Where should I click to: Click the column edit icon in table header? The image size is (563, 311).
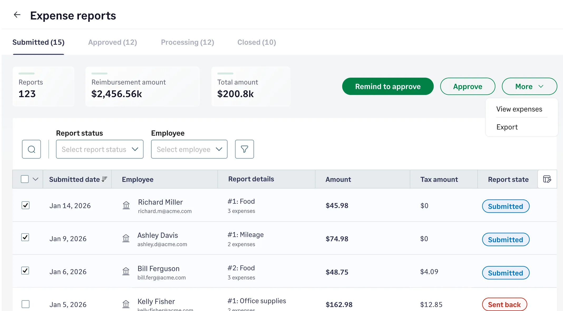coord(547,179)
